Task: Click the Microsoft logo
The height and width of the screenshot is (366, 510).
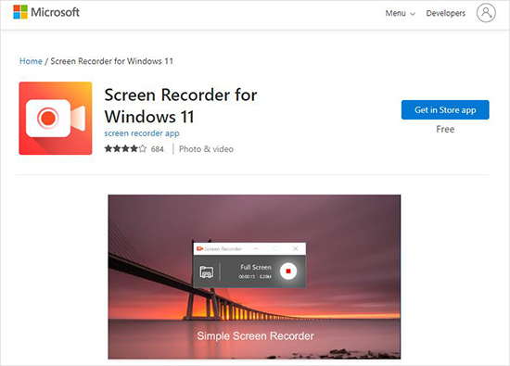Action: 46,12
